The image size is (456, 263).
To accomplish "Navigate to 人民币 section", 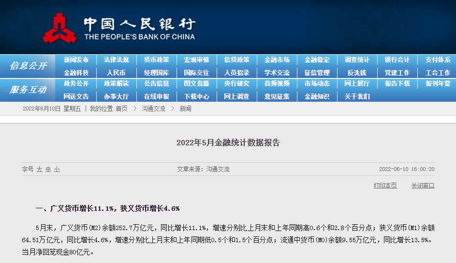I will (116, 73).
